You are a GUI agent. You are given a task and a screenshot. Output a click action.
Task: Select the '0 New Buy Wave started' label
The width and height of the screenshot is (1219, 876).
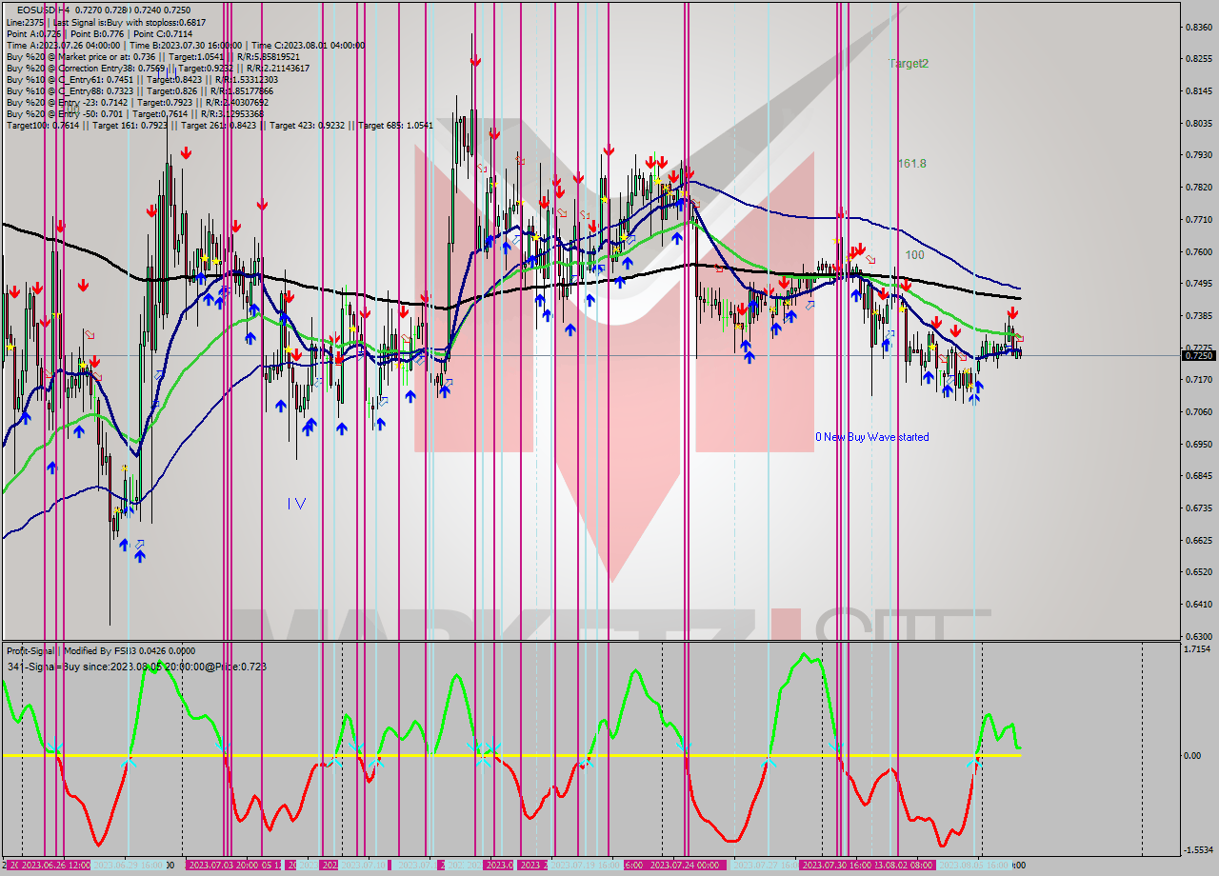pos(871,437)
